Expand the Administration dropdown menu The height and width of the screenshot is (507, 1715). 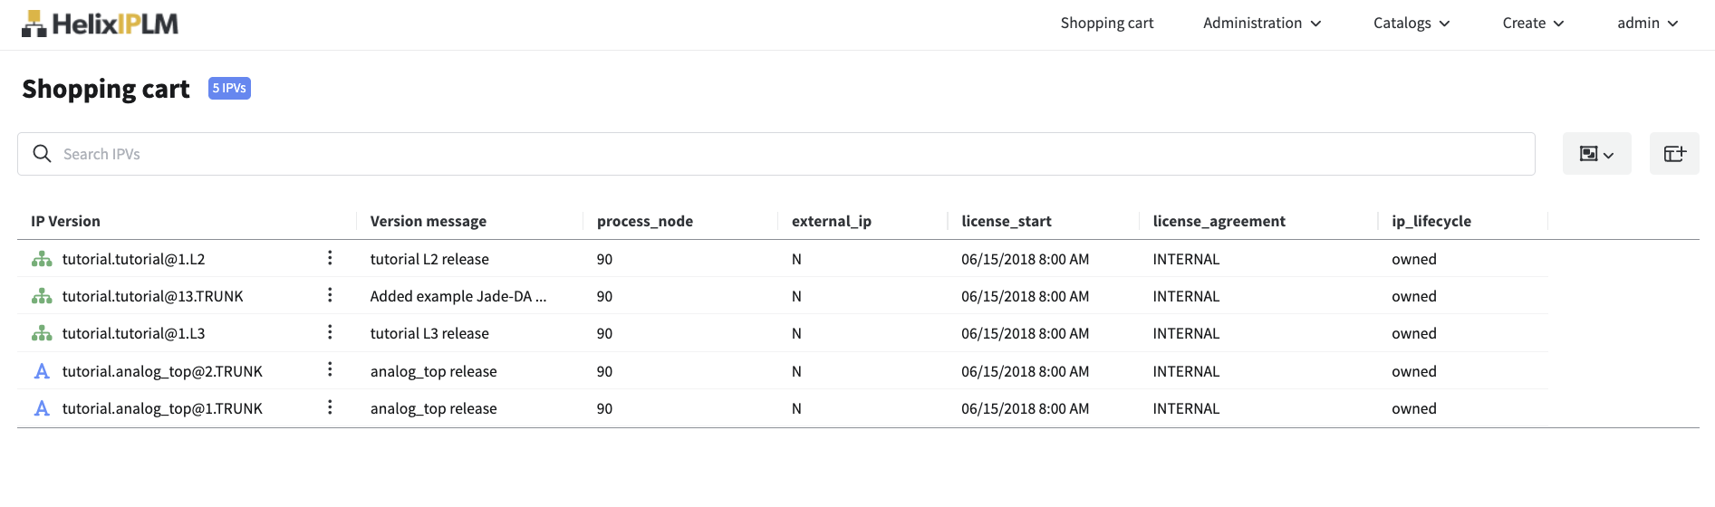coord(1261,24)
